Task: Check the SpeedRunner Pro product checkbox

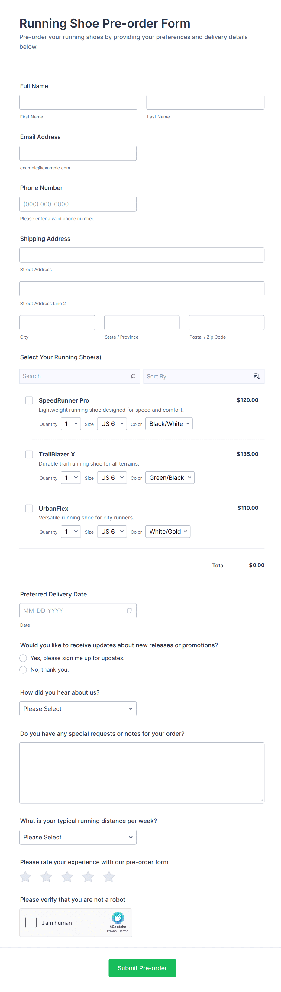Action: pos(29,400)
